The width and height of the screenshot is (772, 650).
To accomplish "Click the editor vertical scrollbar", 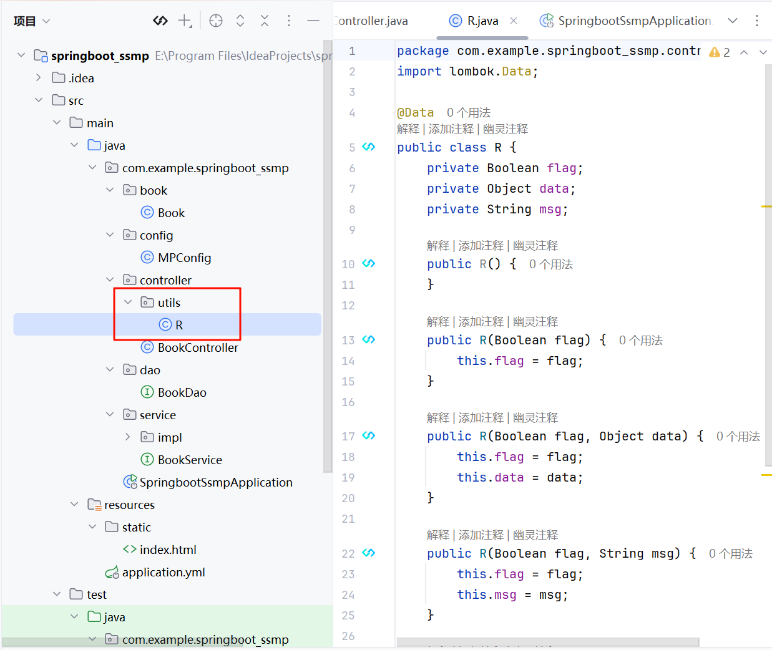I will [768, 265].
